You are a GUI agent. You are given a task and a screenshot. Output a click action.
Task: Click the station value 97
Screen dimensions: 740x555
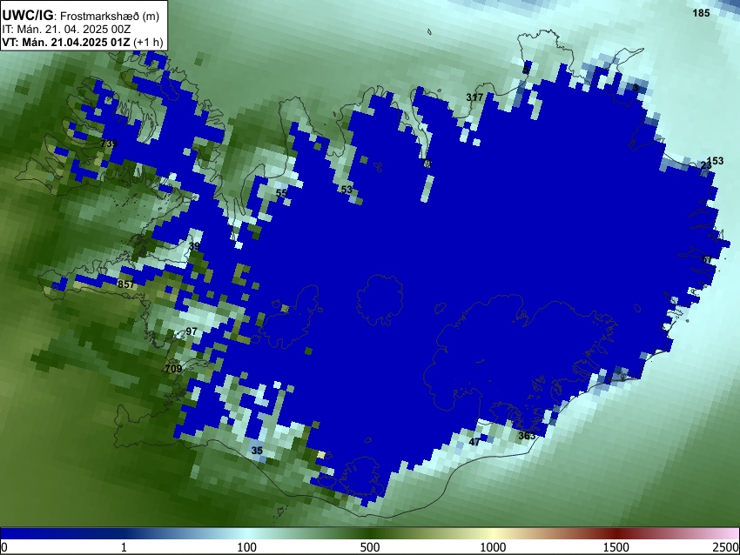[192, 331]
